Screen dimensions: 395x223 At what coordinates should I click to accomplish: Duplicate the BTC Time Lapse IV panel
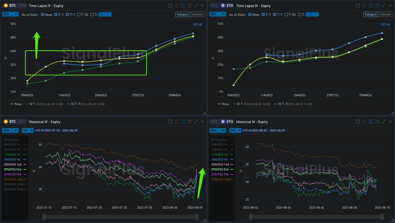tap(189, 6)
